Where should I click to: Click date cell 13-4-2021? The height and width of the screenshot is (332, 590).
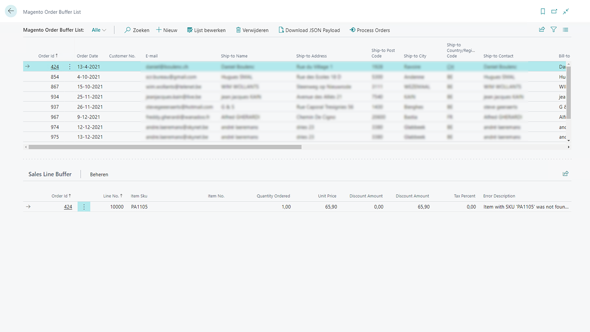click(x=88, y=66)
